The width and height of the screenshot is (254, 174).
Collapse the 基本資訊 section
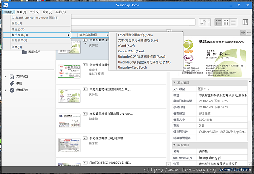click(x=174, y=83)
